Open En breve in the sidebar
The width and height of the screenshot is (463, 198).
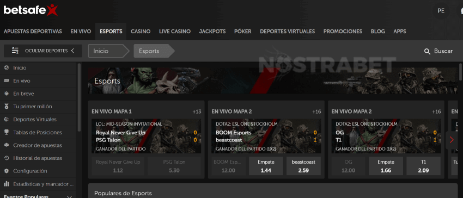23,94
